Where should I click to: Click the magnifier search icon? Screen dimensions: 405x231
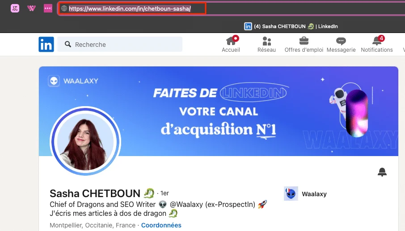(x=68, y=44)
